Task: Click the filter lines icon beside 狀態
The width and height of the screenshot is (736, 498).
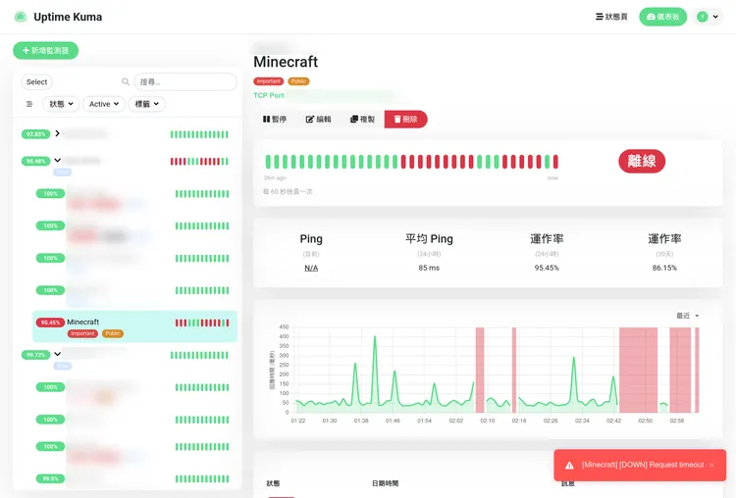Action: [x=29, y=104]
